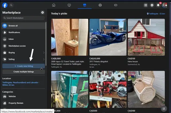
Task: Expand the Selling chevron arrow
Action: click(44, 59)
